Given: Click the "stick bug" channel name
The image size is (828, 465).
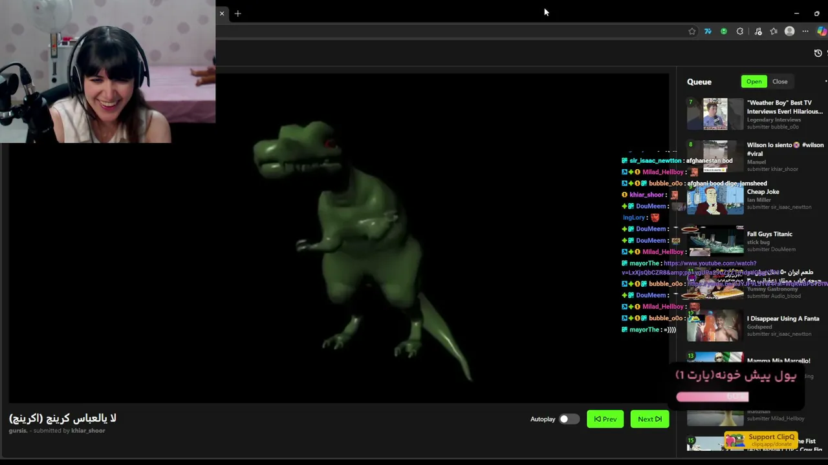Looking at the screenshot, I should point(759,242).
